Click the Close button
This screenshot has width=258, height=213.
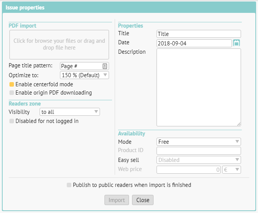143,200
